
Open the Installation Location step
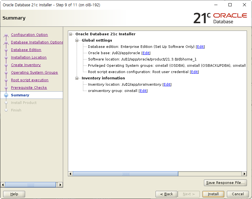click(x=29, y=57)
